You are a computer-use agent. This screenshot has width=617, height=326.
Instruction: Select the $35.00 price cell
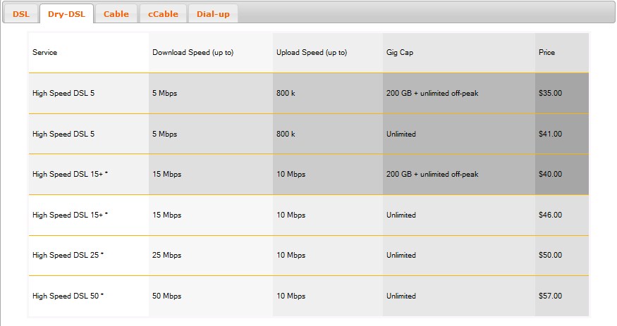pos(550,93)
